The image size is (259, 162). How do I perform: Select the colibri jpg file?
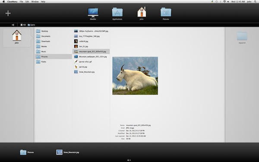(x=91, y=41)
